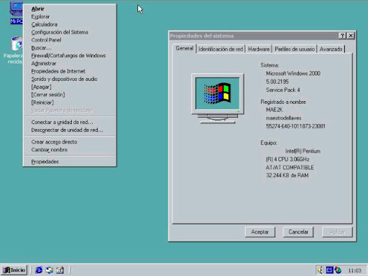The image size is (368, 276).
Task: Launch Outlook Express from quick launch
Action: [x=50, y=270]
